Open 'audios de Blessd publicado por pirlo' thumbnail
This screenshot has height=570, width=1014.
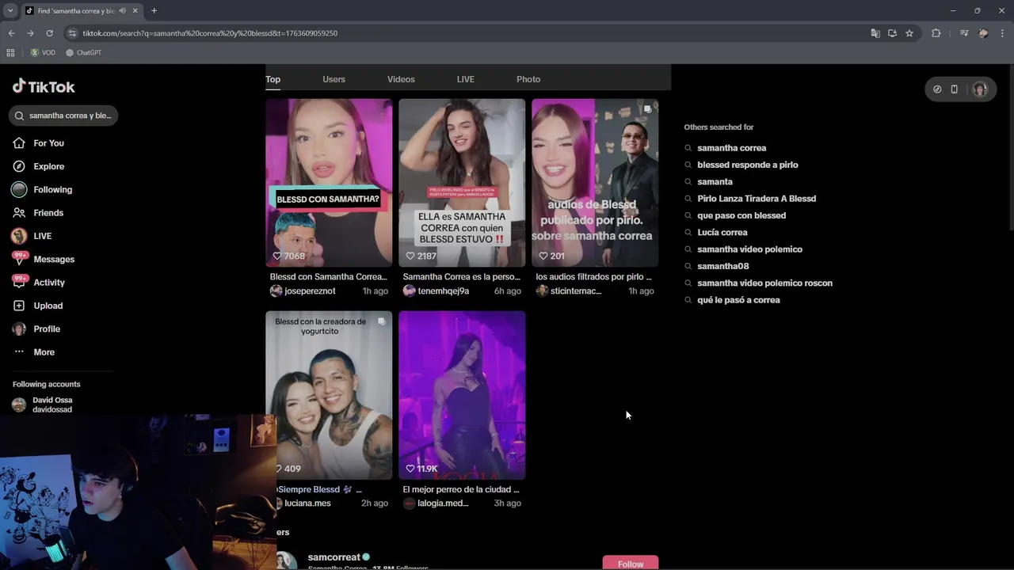[x=595, y=182]
